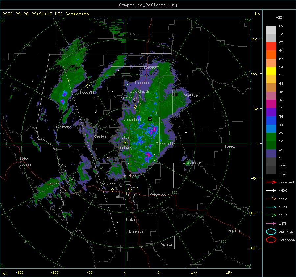Select the purple 36-39 dBZ color band
The image size is (296, 277).
coord(271,112)
